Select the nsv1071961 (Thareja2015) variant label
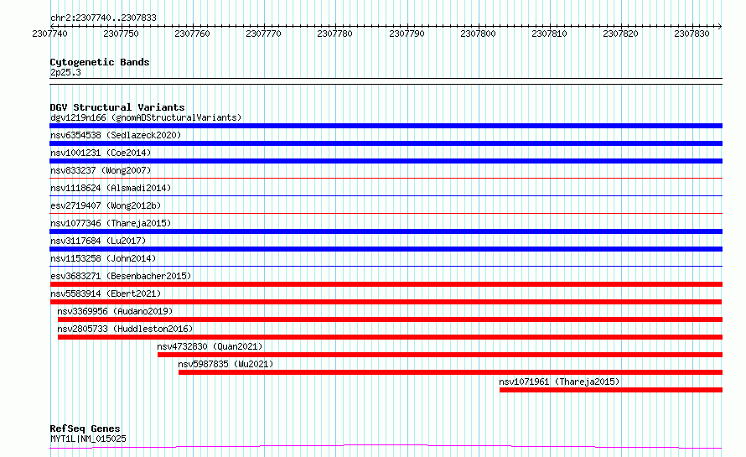Screen dimensions: 746x457 pos(559,382)
